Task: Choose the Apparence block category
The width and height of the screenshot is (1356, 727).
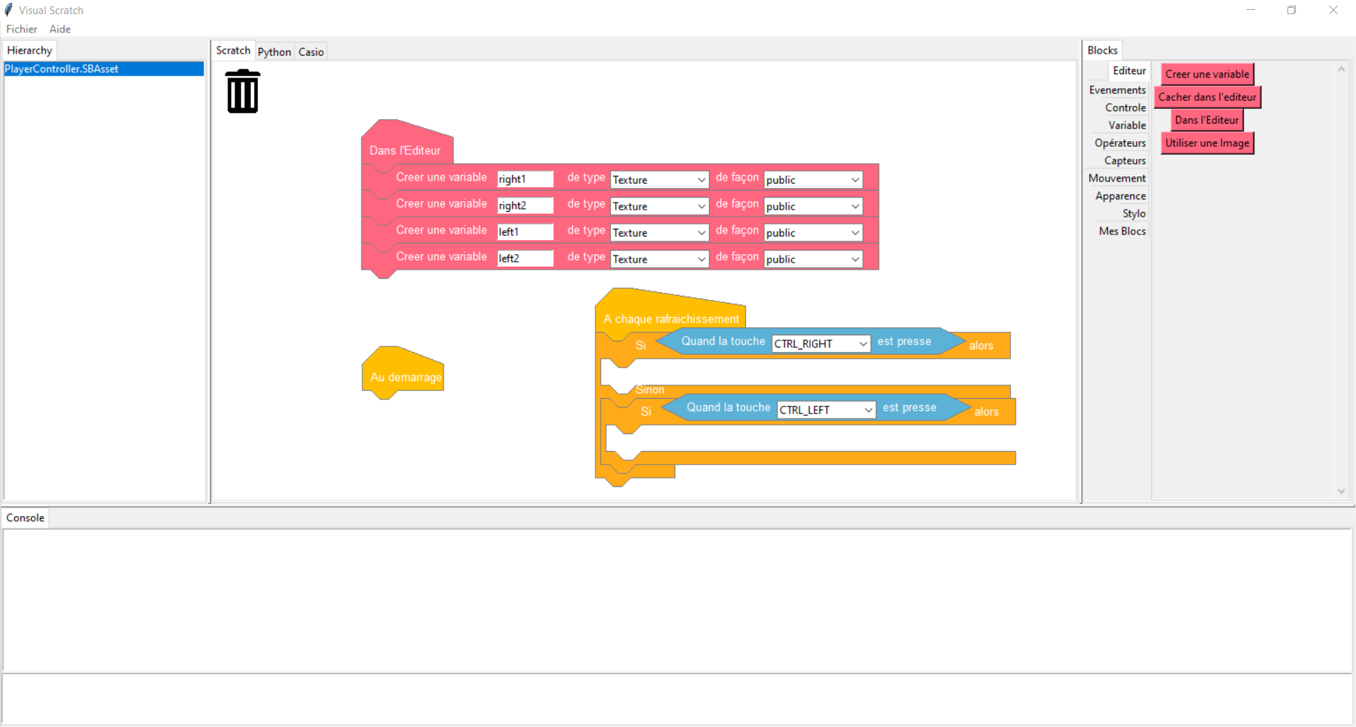Action: 1120,196
